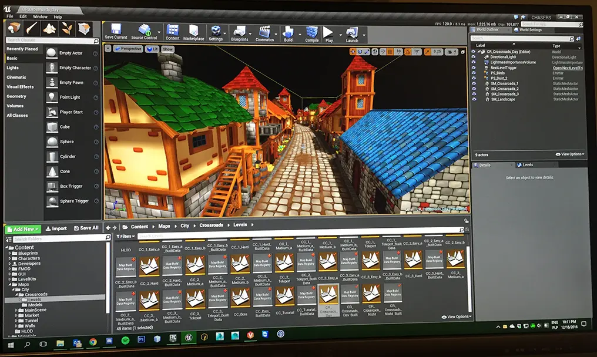The width and height of the screenshot is (597, 357).
Task: Click the World Outliner new folder icon
Action: click(578, 38)
